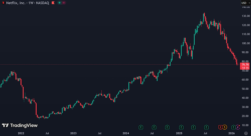Click the 1W interval in the chart title
The width and height of the screenshot is (251, 136).
[x=31, y=3]
